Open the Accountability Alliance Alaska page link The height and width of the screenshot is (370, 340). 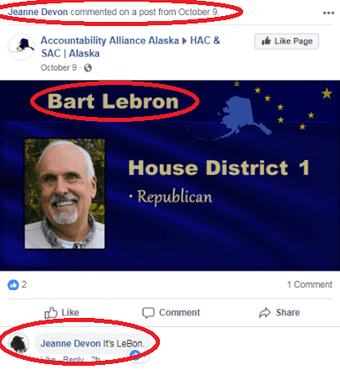pyautogui.click(x=109, y=40)
